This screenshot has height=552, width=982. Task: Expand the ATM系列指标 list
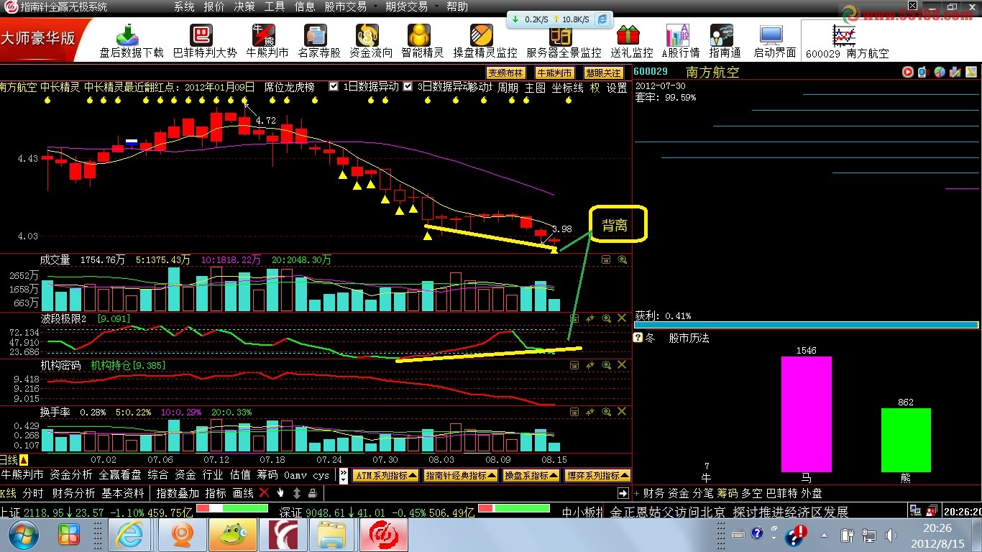pyautogui.click(x=385, y=475)
